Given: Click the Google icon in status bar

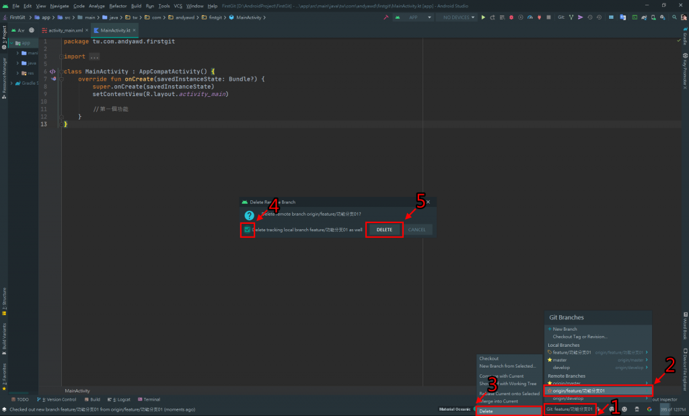Looking at the screenshot, I should (649, 409).
